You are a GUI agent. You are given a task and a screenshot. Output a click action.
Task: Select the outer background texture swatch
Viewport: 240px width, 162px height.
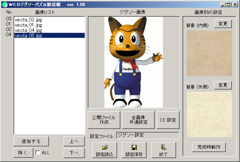coord(209,114)
